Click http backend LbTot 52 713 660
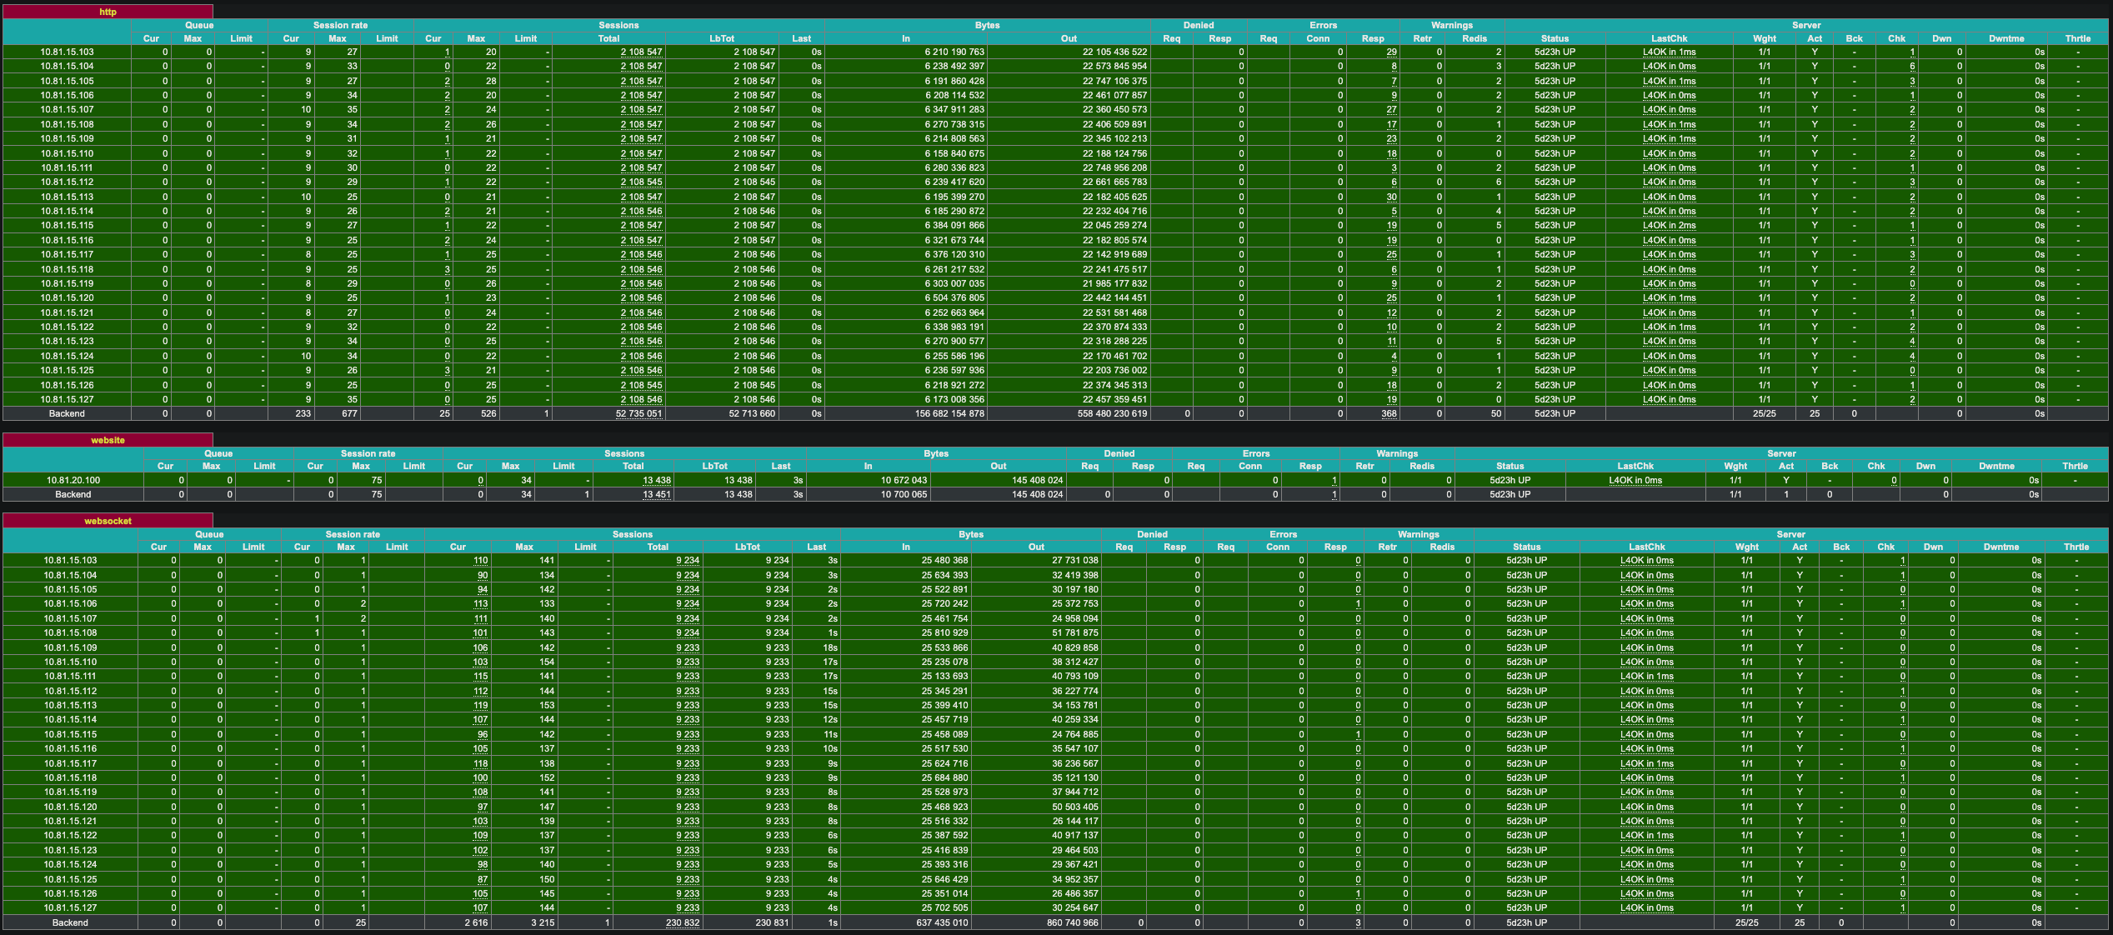 coord(752,414)
